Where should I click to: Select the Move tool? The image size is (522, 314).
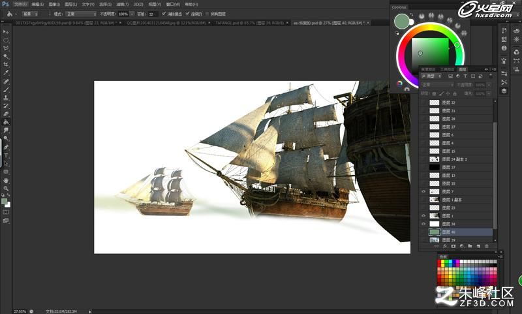pyautogui.click(x=6, y=31)
